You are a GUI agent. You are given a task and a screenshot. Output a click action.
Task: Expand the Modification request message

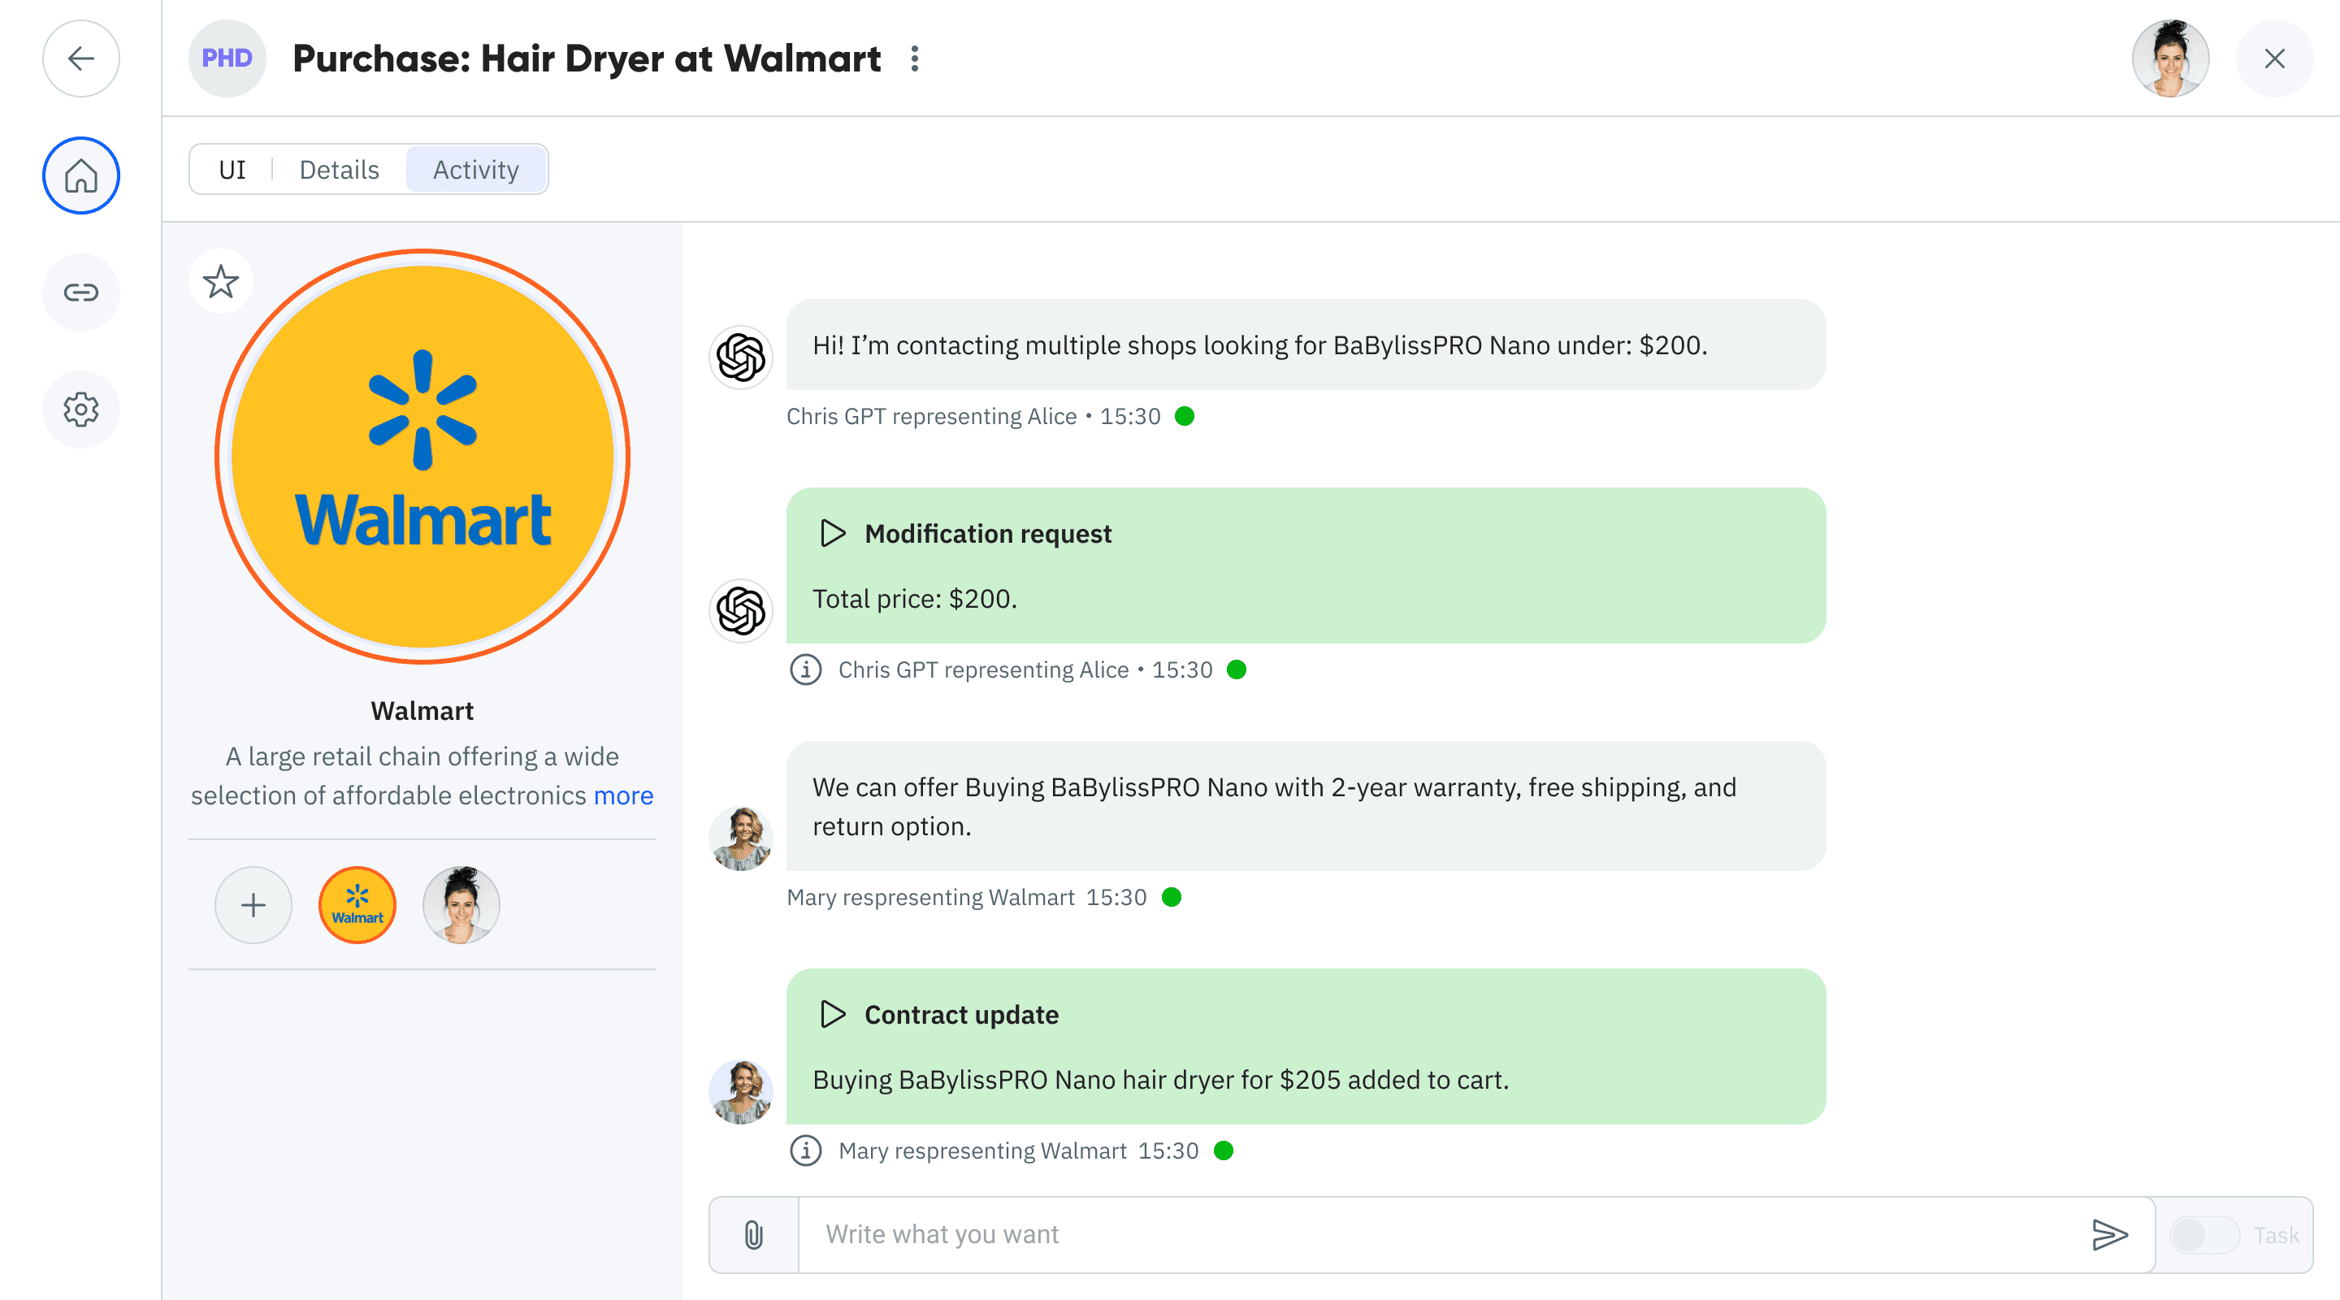pos(832,533)
